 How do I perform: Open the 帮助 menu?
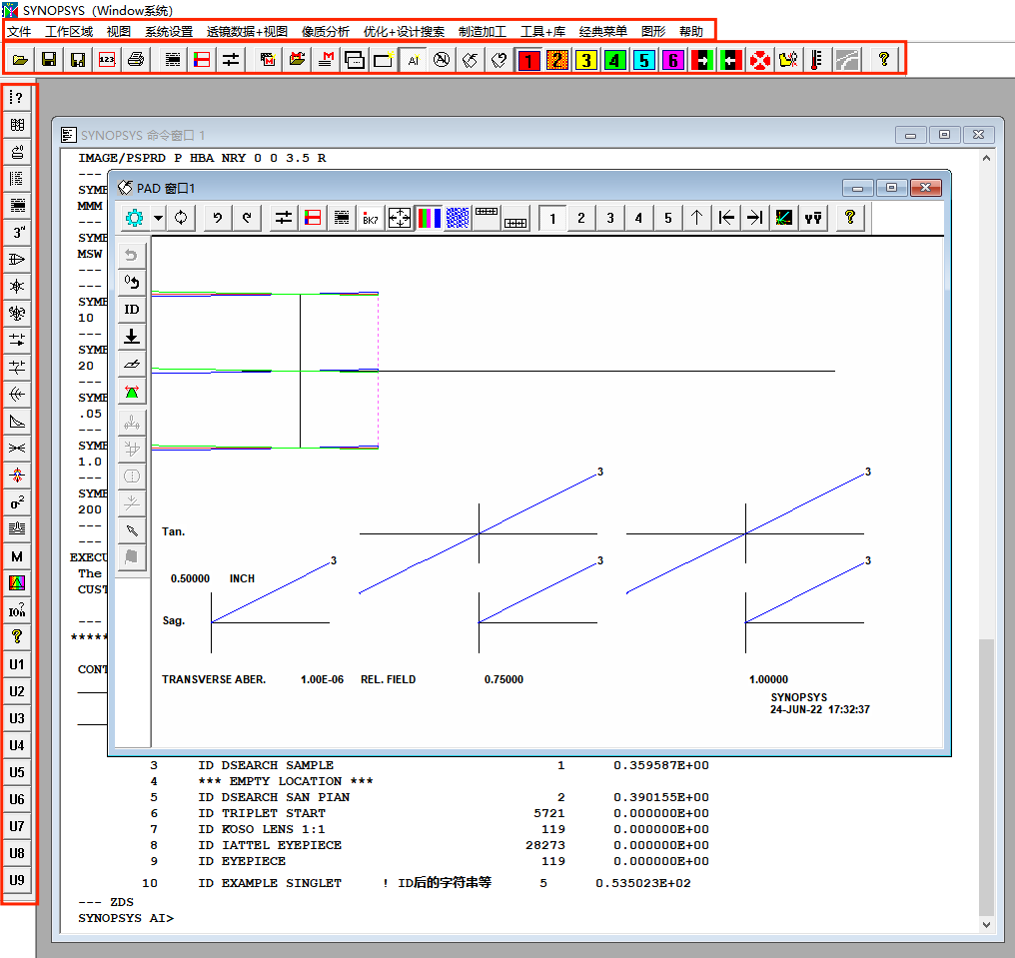coord(690,31)
